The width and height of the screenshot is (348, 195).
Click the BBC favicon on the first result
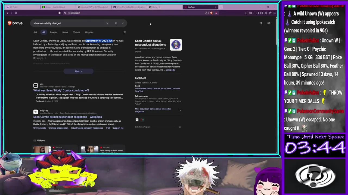(36, 86)
